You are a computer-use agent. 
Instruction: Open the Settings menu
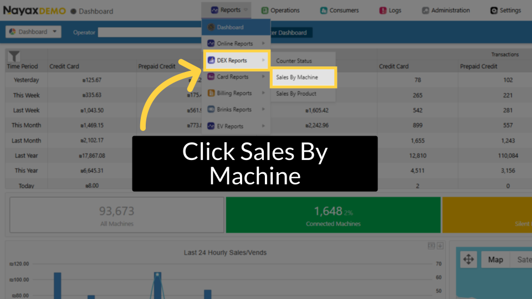click(505, 11)
